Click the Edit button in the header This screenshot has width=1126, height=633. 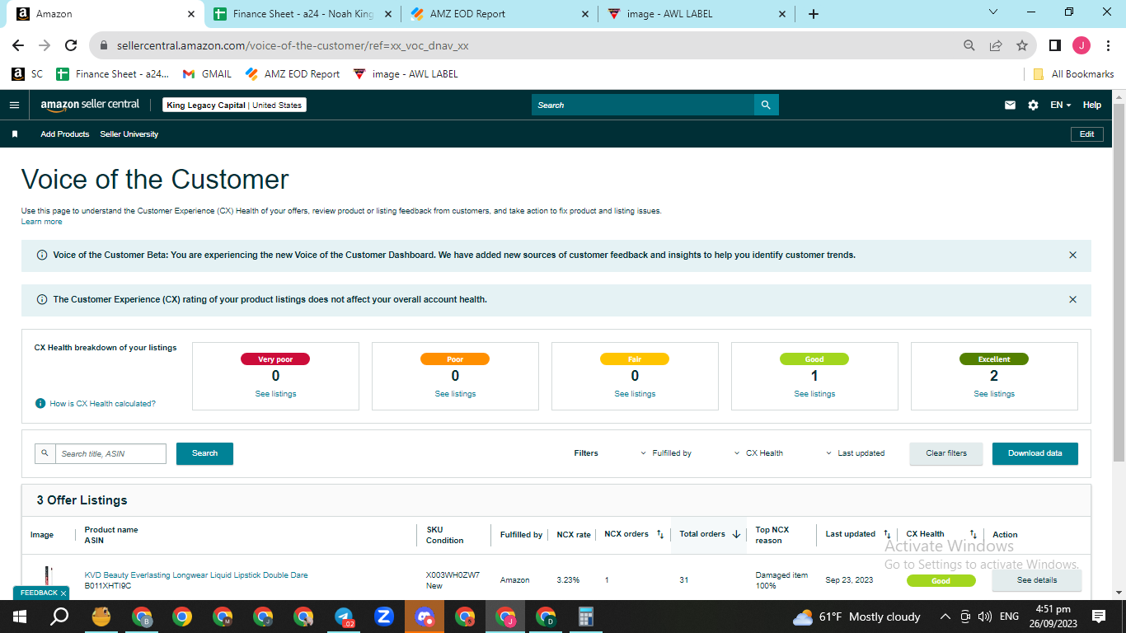tap(1086, 134)
